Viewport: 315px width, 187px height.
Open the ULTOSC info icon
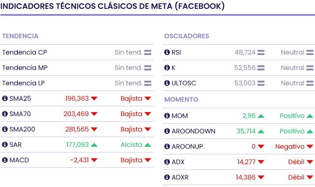click(x=167, y=83)
